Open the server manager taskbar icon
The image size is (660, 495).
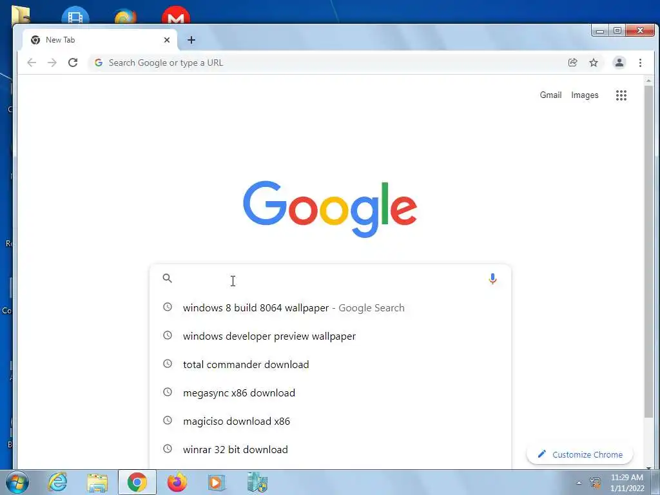[x=257, y=482]
